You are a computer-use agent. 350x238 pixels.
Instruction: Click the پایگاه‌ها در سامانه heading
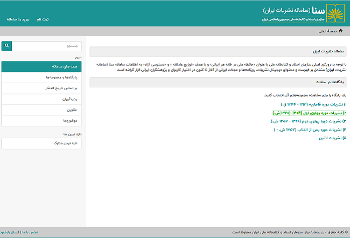330,83
